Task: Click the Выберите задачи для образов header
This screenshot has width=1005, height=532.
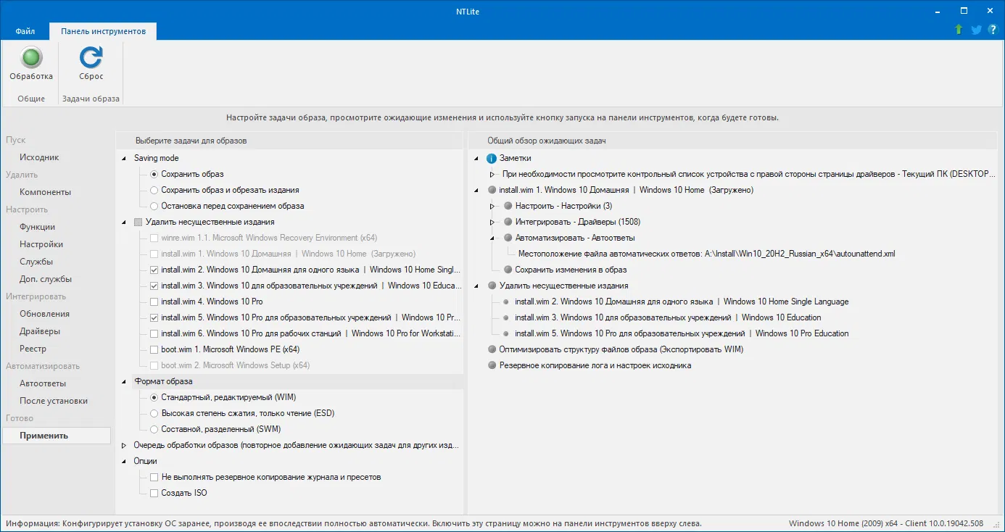Action: pos(191,141)
